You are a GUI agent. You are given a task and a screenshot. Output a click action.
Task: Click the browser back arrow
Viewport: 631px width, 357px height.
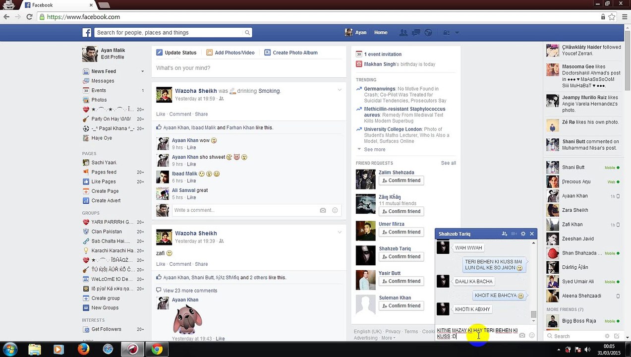tap(6, 17)
